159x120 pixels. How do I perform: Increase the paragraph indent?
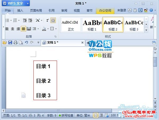click(30, 20)
